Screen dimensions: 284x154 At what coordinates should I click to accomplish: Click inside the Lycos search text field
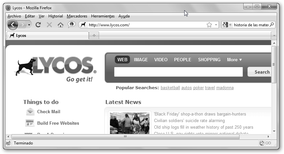click(178, 72)
